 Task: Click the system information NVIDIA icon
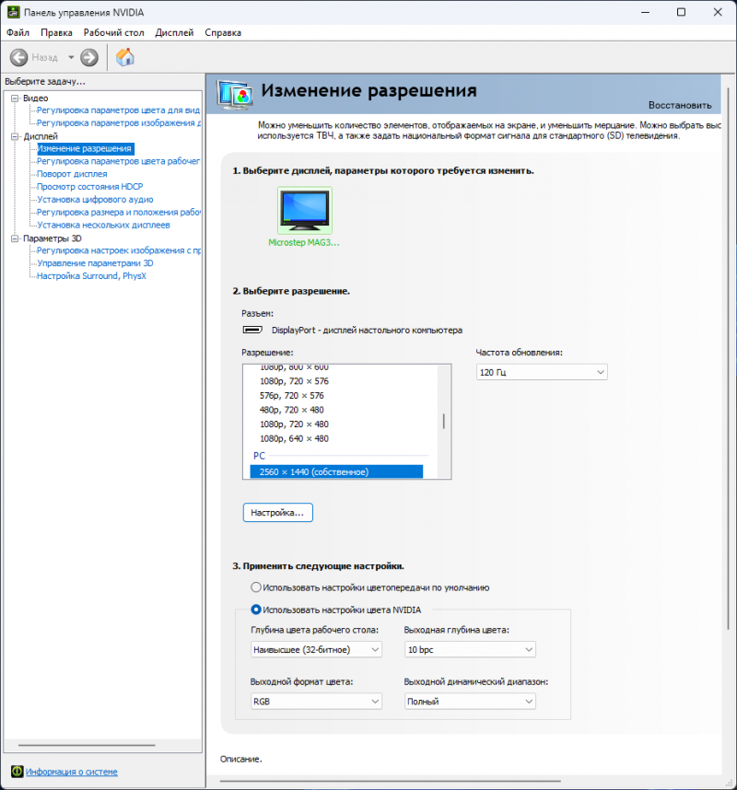(x=17, y=771)
